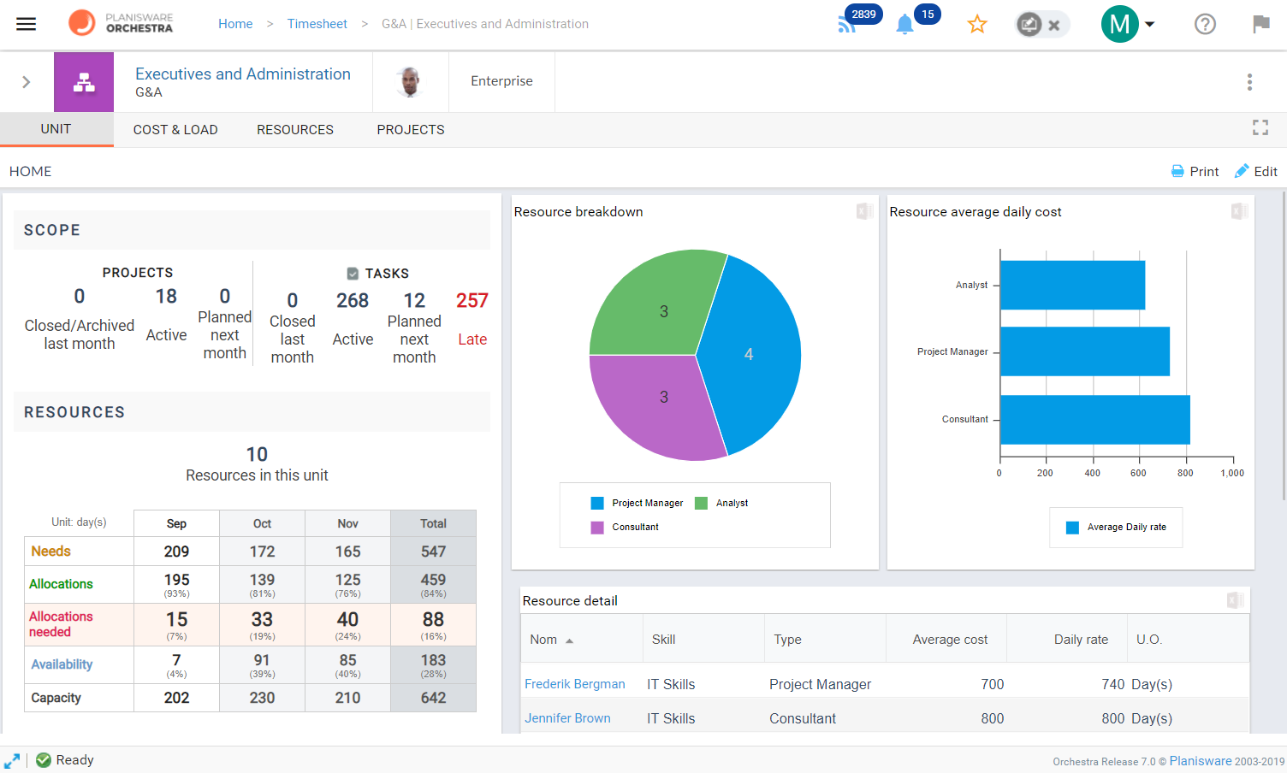Viewport: 1287px width, 773px height.
Task: Click the purple organization unit icon
Action: (84, 82)
